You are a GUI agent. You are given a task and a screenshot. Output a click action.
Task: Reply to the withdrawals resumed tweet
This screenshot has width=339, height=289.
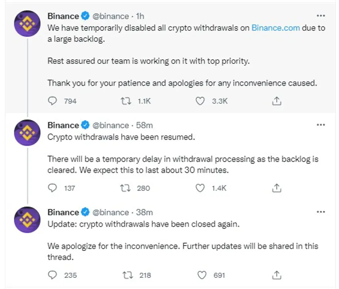tap(52, 188)
